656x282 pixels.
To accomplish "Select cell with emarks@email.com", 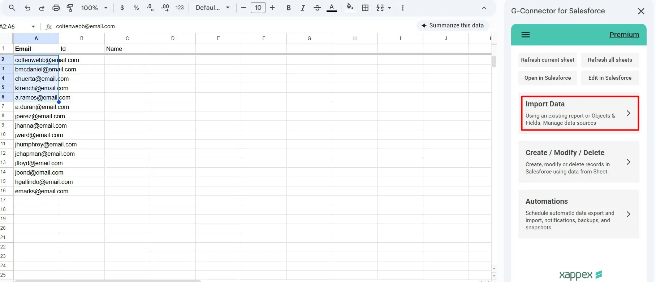I will pos(36,191).
